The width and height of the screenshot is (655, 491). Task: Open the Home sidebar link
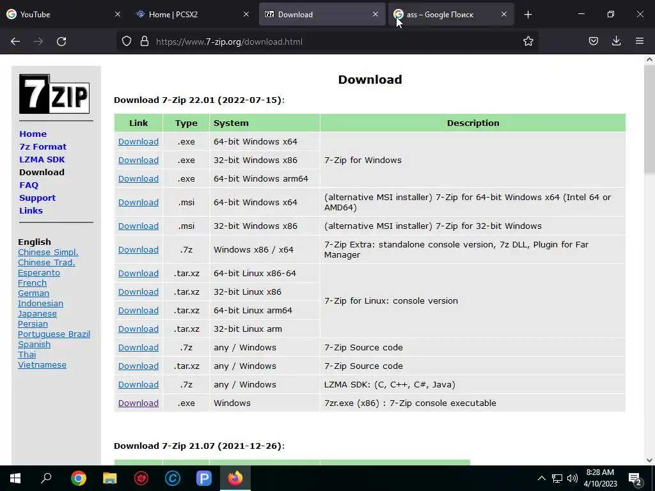[33, 134]
